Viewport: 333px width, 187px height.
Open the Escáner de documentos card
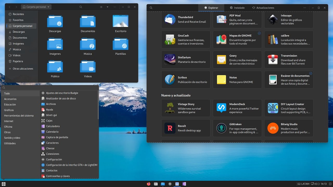pyautogui.click(x=289, y=80)
